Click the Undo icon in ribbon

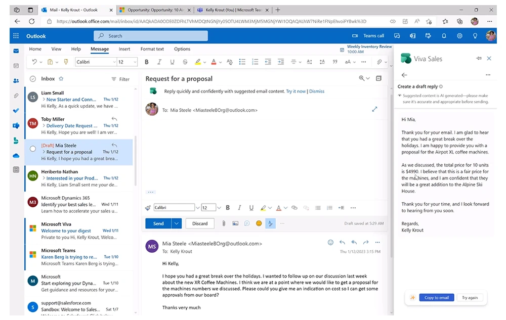coord(34,62)
